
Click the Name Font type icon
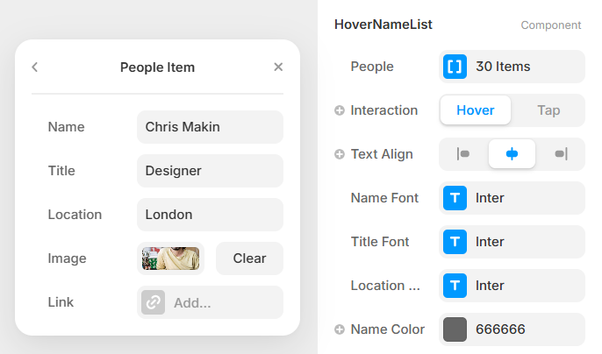click(x=455, y=198)
